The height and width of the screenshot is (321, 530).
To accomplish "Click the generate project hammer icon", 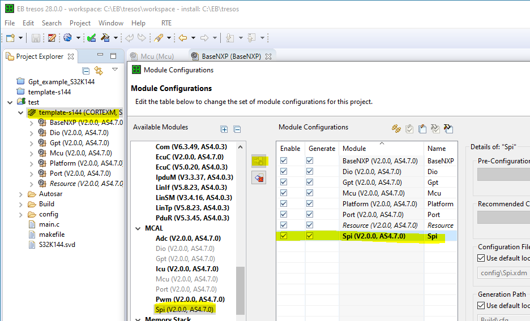I will (x=105, y=38).
